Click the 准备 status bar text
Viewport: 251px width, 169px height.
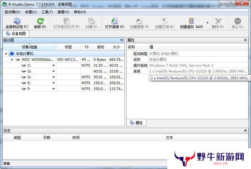pyautogui.click(x=7, y=164)
